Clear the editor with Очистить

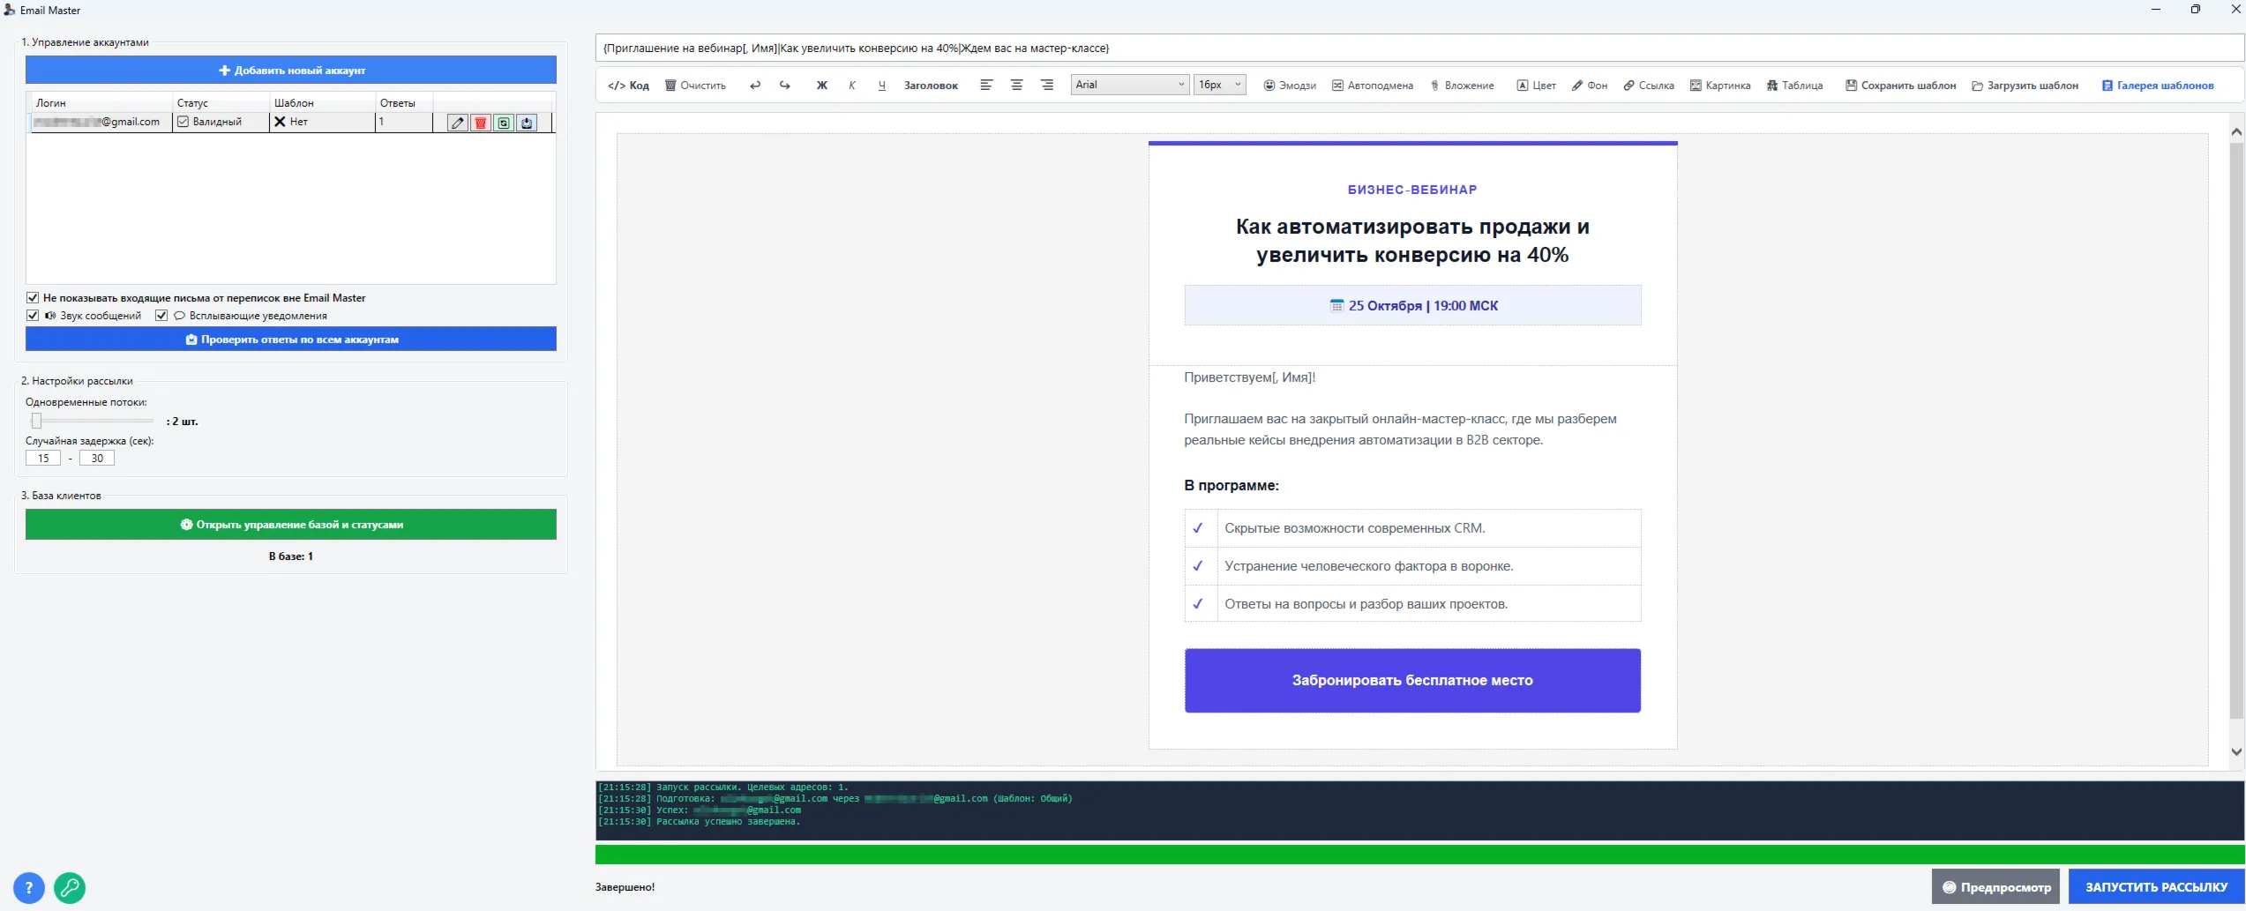pyautogui.click(x=695, y=86)
